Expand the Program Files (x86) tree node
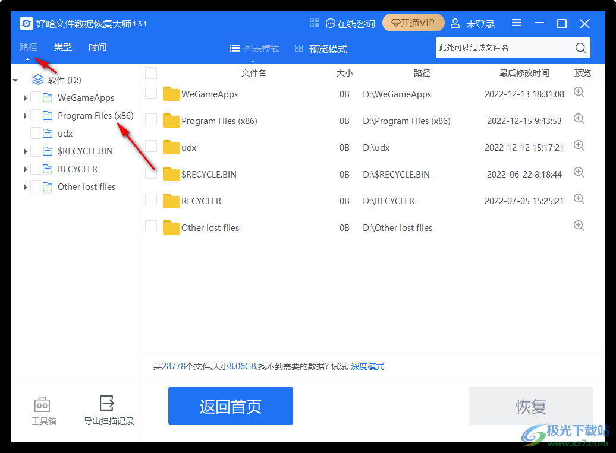This screenshot has width=616, height=453. click(x=25, y=116)
